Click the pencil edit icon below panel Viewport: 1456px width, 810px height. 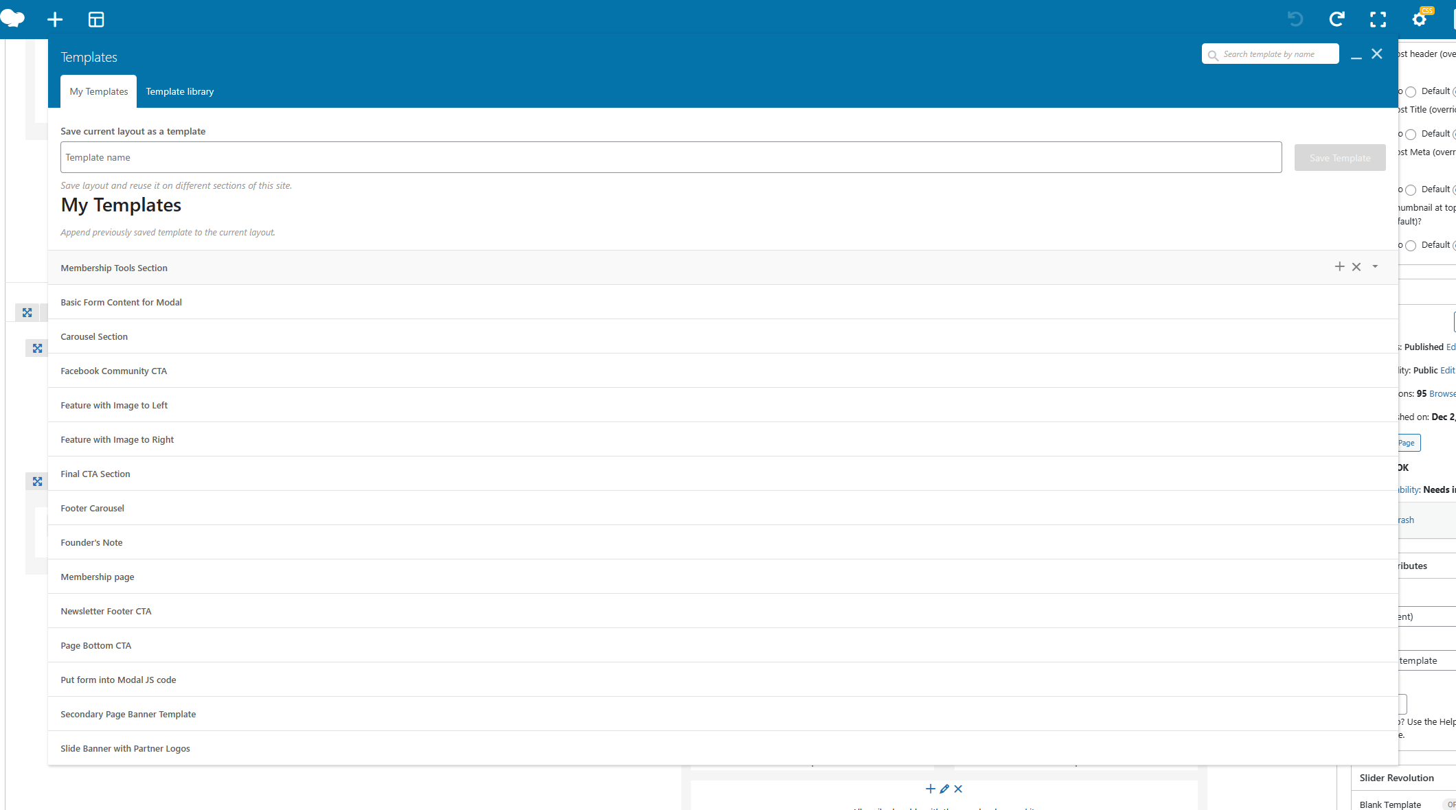pos(944,789)
